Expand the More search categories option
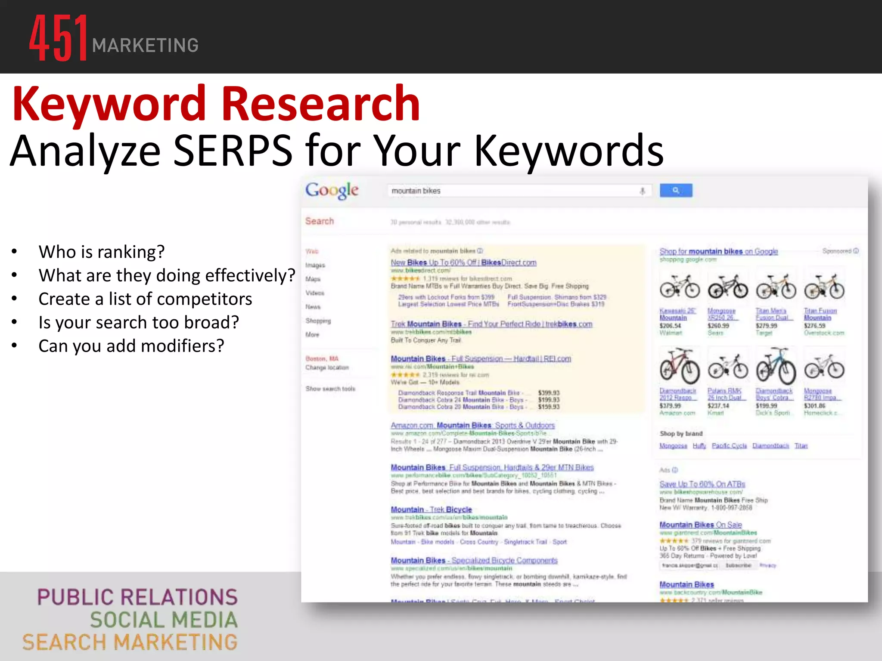Image resolution: width=882 pixels, height=661 pixels. [x=312, y=334]
